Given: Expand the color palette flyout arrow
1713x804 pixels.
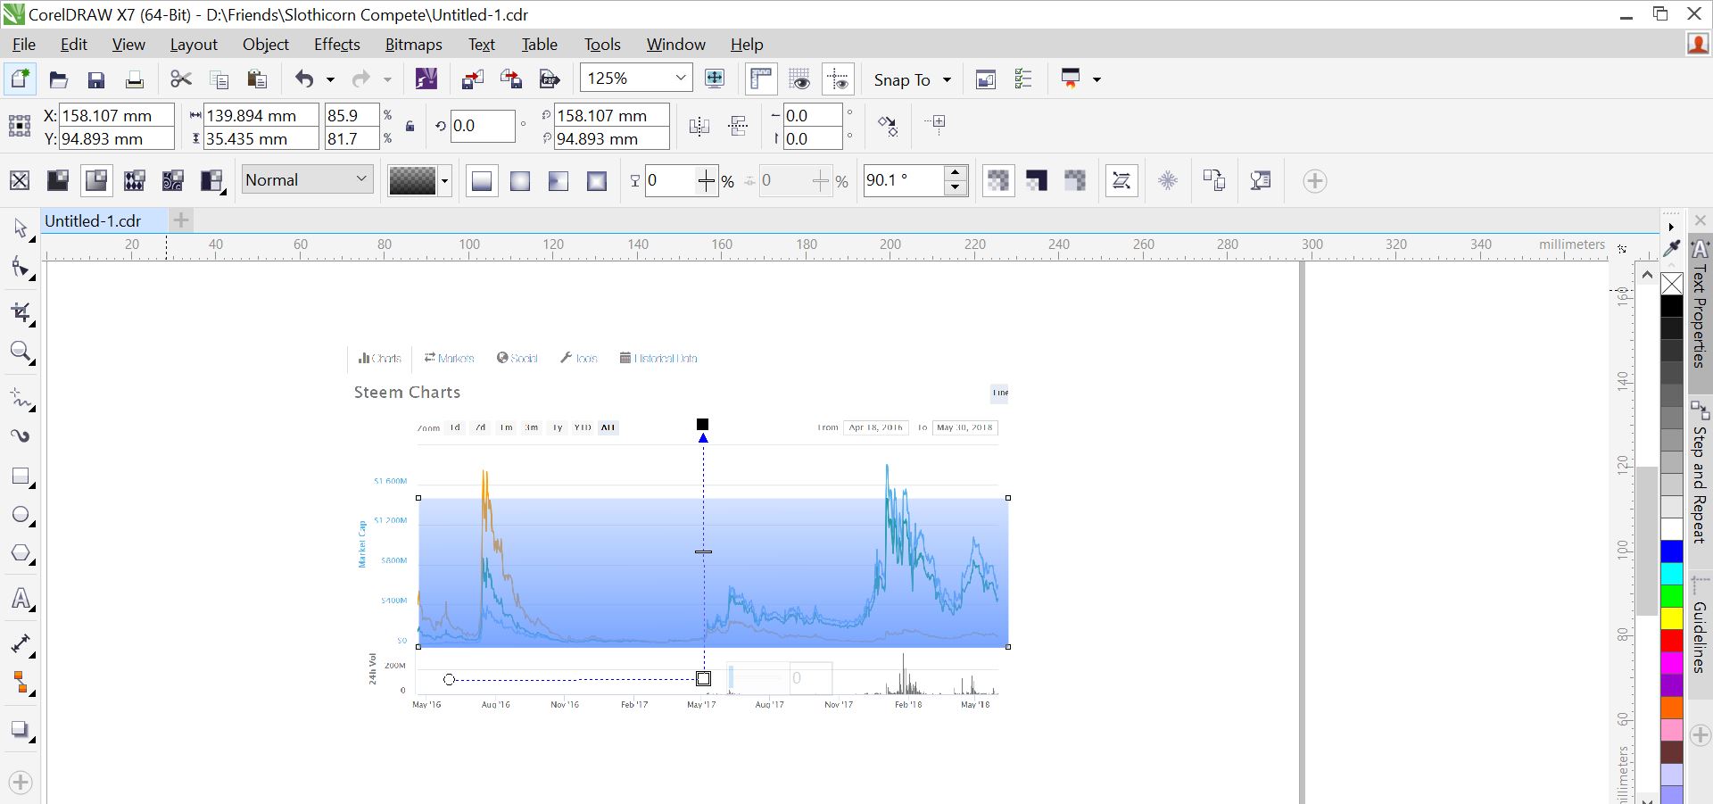Looking at the screenshot, I should click(1671, 227).
